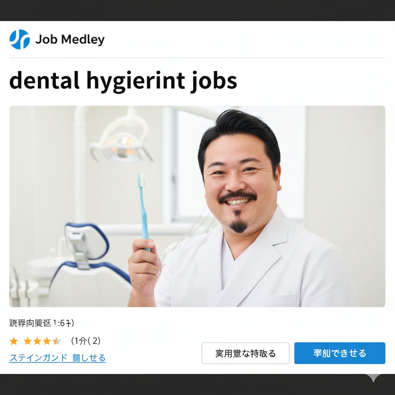This screenshot has height=395, width=395.
Task: Click the dental lamp in the photo
Action: coord(122,141)
